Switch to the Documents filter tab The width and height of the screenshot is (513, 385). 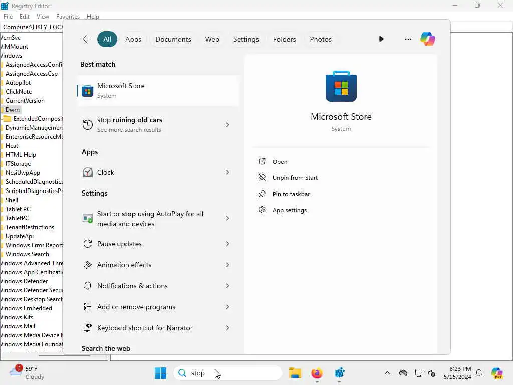point(173,39)
